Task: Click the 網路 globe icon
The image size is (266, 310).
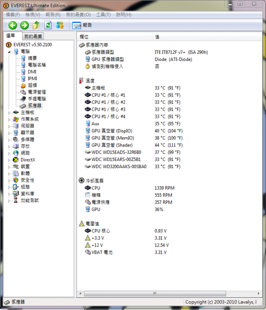Action: point(16,153)
